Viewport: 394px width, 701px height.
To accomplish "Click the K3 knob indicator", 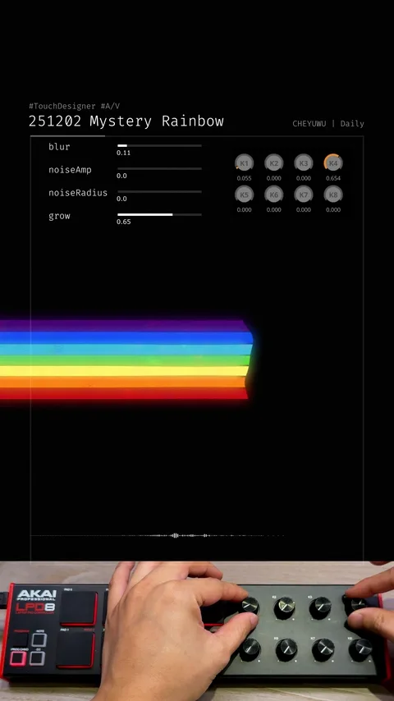I will click(304, 163).
